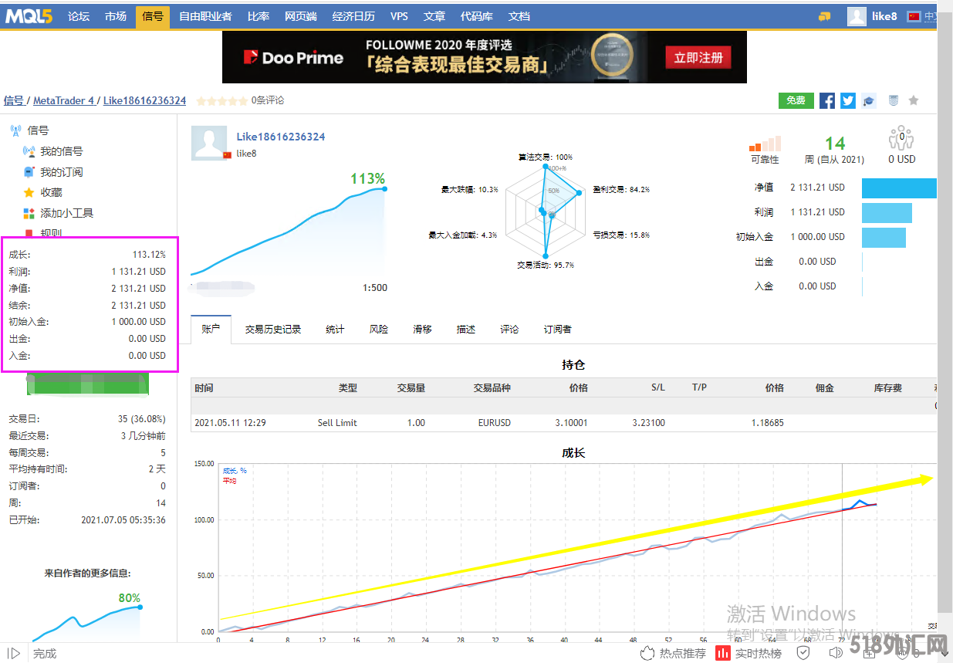Click the speaker icon in status bar

[835, 653]
